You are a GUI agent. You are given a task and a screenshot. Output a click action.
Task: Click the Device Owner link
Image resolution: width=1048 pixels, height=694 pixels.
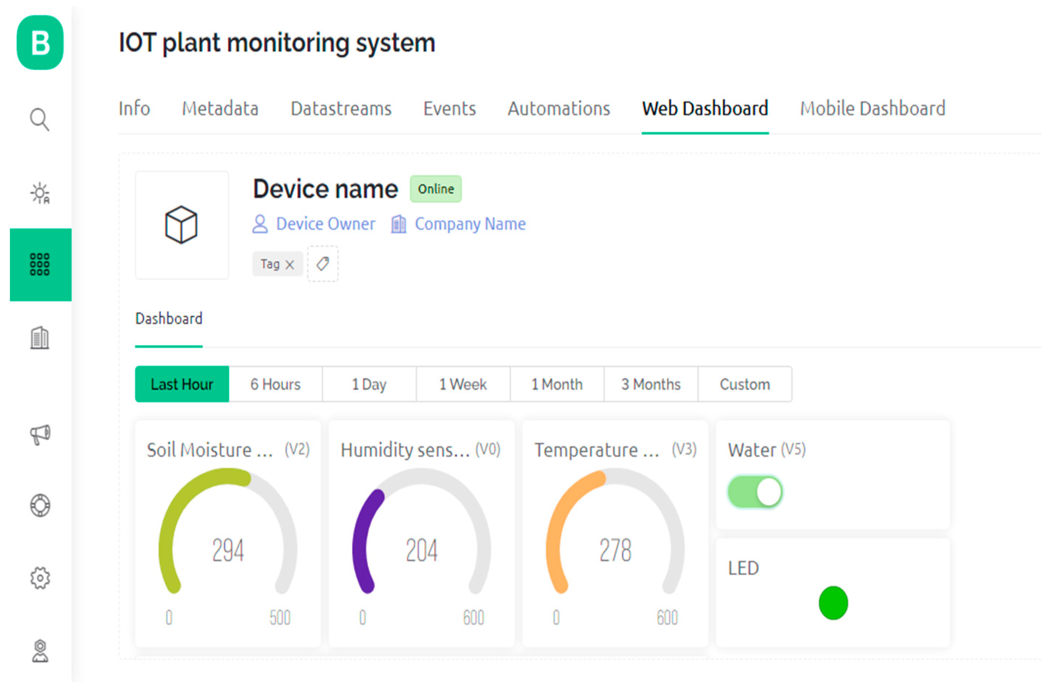click(325, 224)
